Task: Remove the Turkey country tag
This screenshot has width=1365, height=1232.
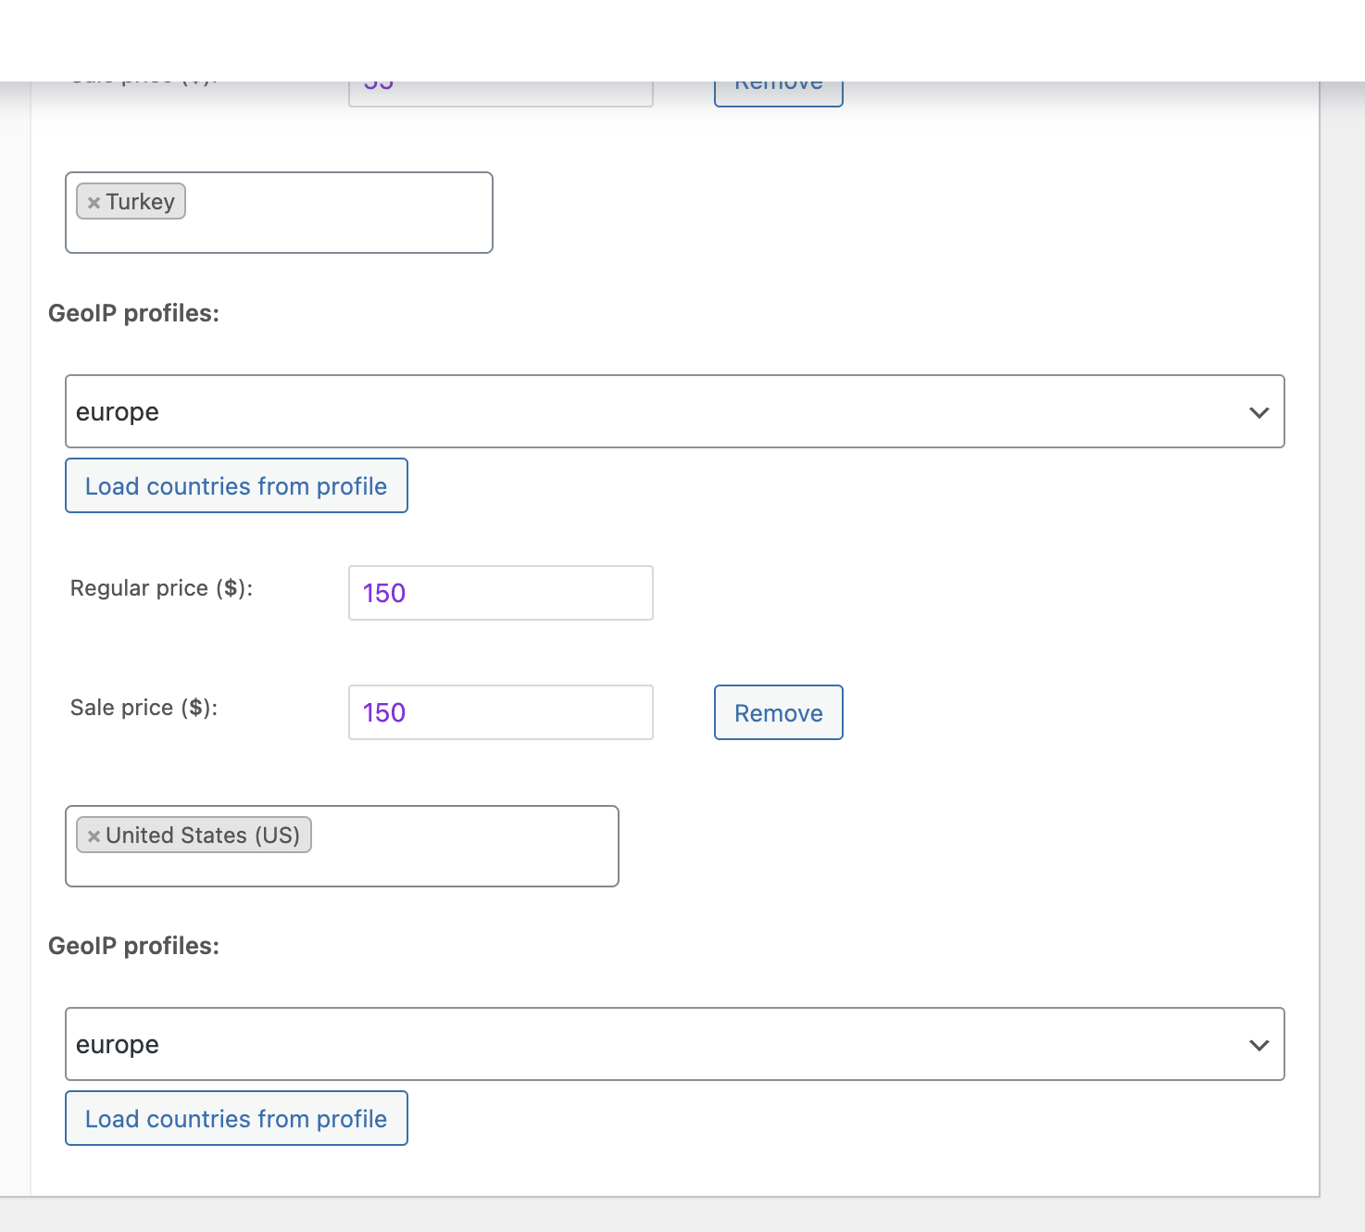Action: [x=94, y=202]
